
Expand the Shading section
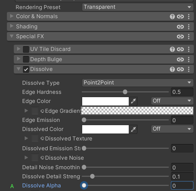click(x=12, y=26)
